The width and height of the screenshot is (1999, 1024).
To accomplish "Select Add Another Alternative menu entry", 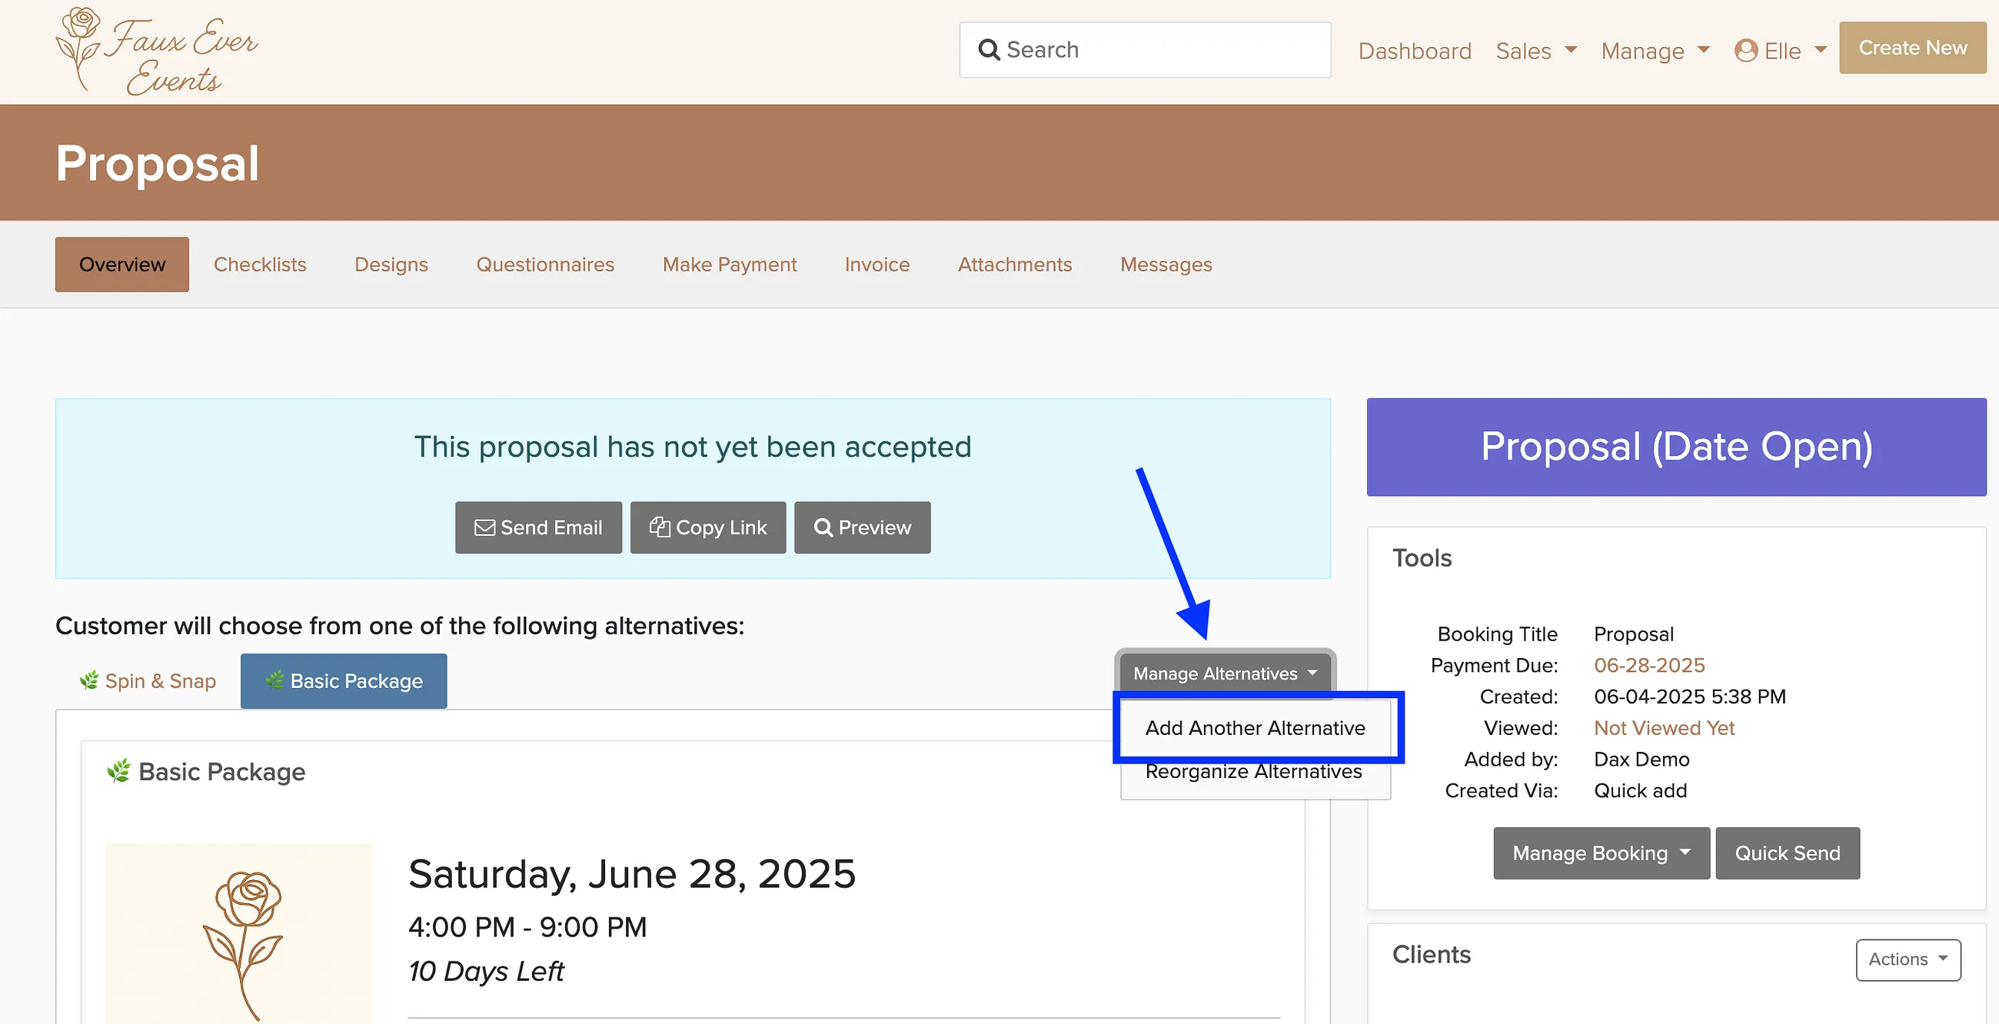I will click(x=1255, y=728).
